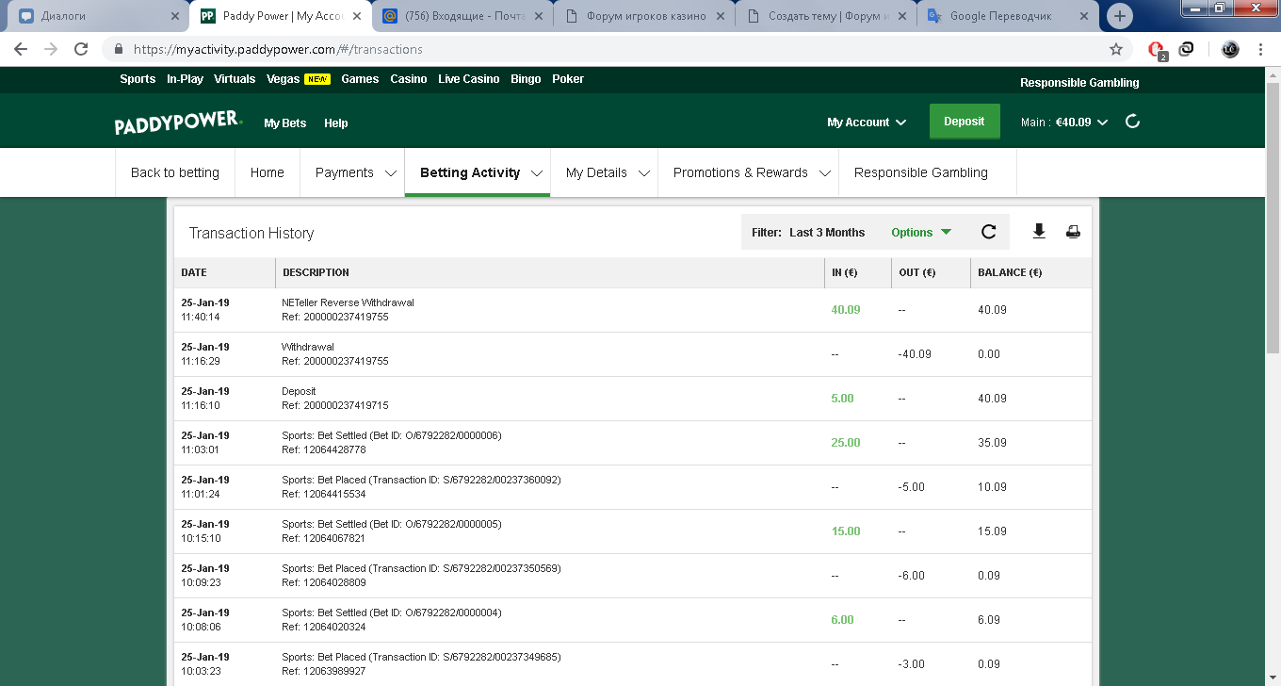Open the Help link
Viewport: 1281px width, 686px height.
[336, 123]
